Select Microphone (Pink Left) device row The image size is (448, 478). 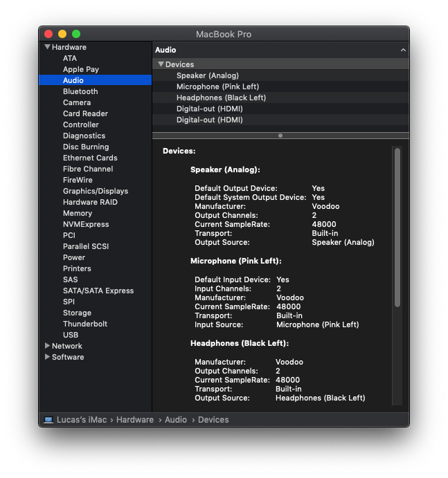[280, 86]
